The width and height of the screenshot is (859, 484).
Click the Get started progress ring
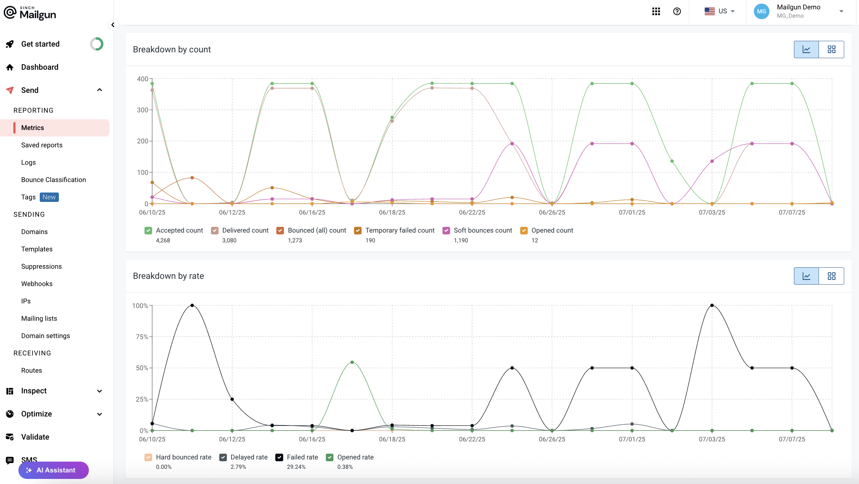coord(96,44)
